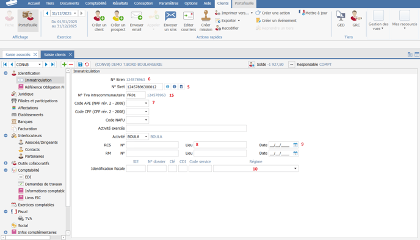Click Mettre à jour

[x=313, y=13]
